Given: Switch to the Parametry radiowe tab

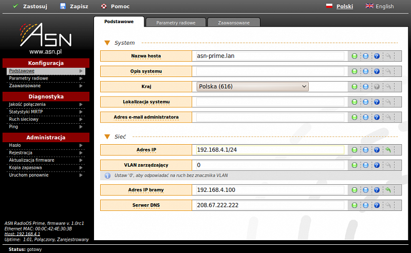Looking at the screenshot, I should [176, 23].
